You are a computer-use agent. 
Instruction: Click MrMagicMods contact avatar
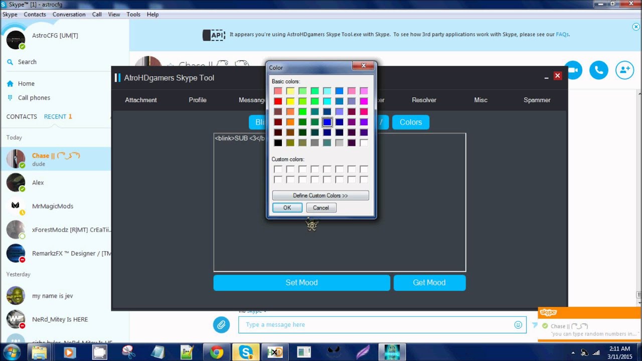pyautogui.click(x=16, y=206)
